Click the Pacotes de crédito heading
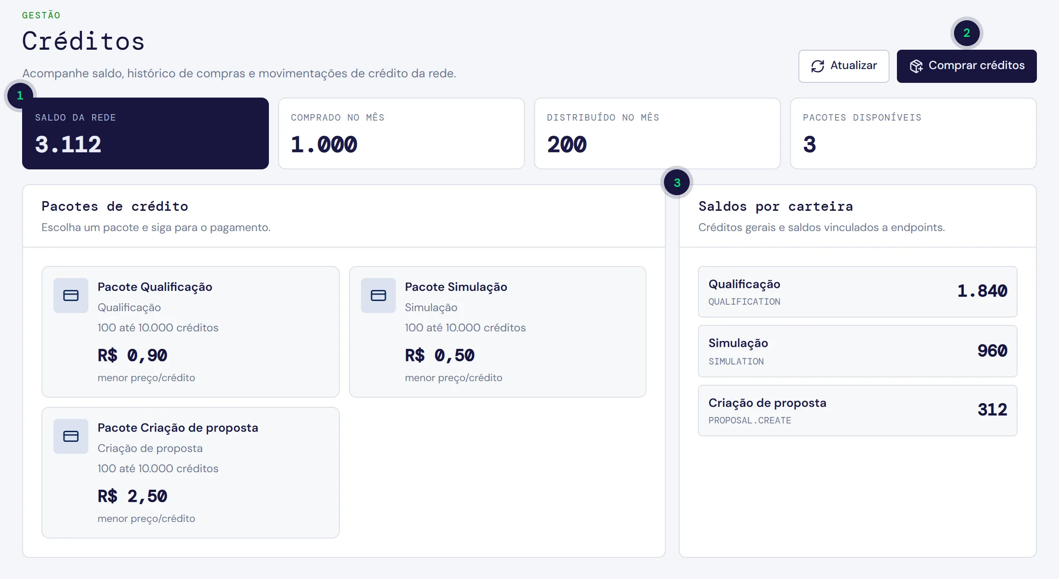 (115, 206)
